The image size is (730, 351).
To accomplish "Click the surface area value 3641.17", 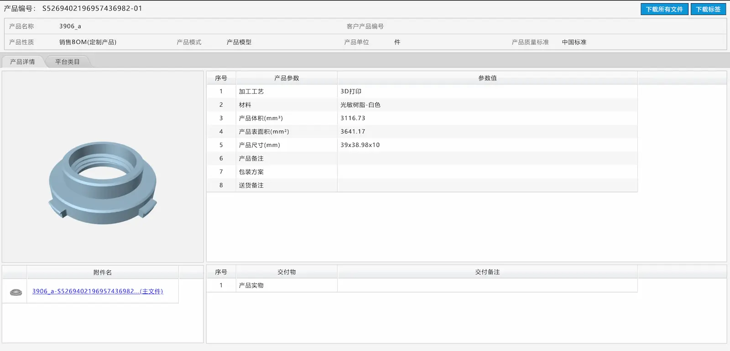I will click(x=353, y=131).
